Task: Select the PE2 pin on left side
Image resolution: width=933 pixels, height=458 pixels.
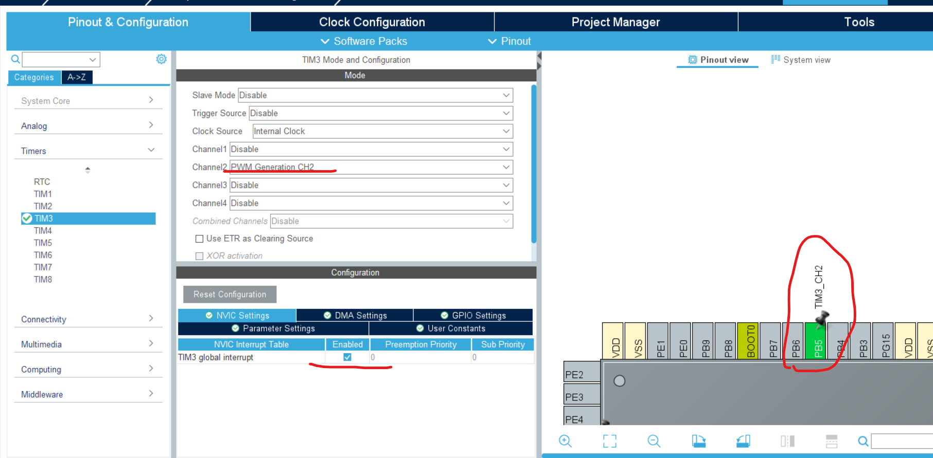Action: [582, 372]
